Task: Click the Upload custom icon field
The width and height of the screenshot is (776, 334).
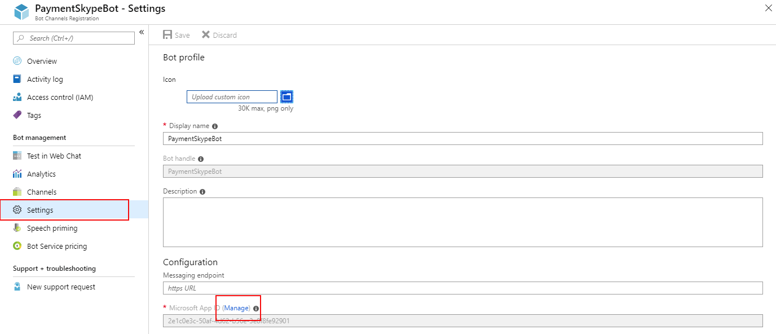Action: 232,97
